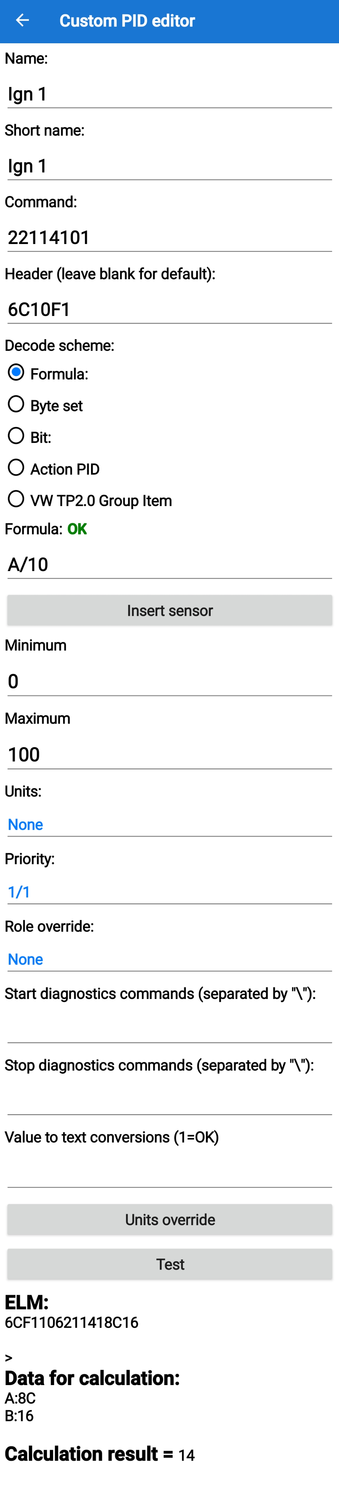Tap the back arrow icon
339x1487 pixels.
point(22,21)
